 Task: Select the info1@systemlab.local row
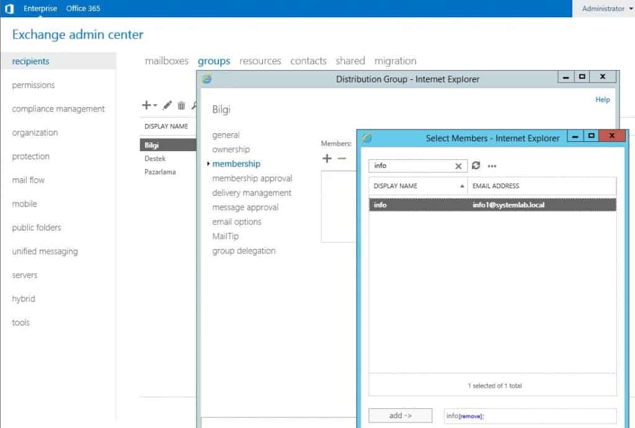pos(492,205)
